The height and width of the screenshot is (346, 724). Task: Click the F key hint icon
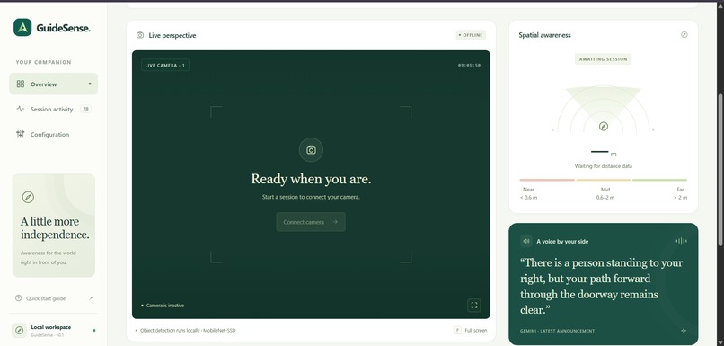click(x=457, y=331)
